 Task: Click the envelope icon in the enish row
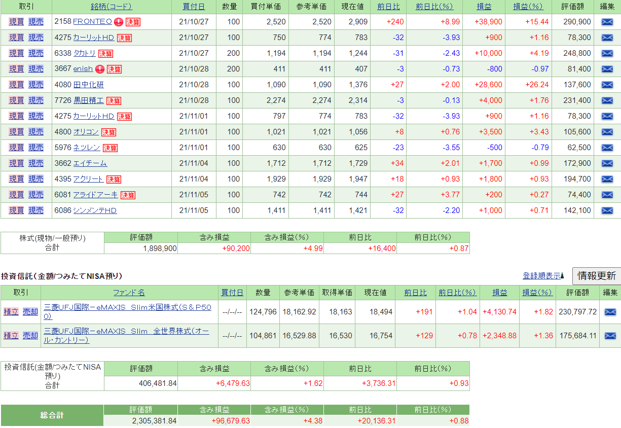click(607, 69)
